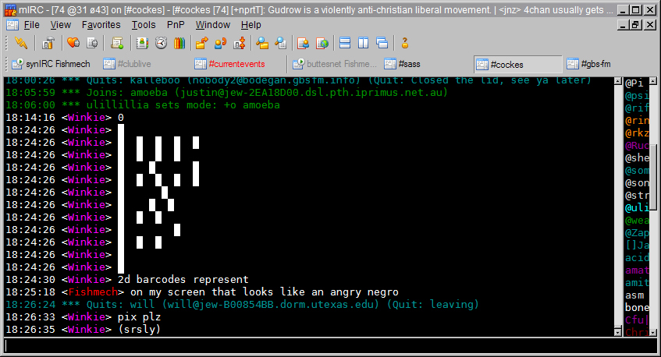Viewport: 661px width, 357px height.
Task: Tile windows horizontally icon
Action: click(x=345, y=43)
